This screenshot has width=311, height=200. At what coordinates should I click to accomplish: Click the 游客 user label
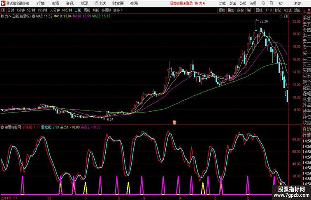pos(297,4)
